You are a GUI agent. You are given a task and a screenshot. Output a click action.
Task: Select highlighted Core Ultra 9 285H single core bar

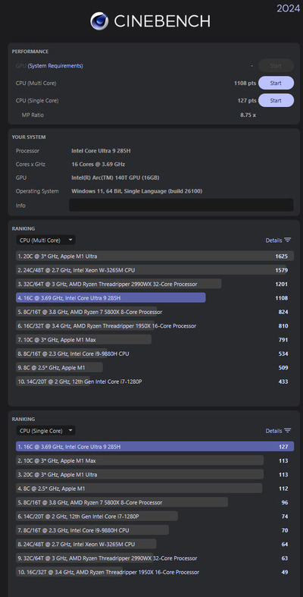(155, 447)
